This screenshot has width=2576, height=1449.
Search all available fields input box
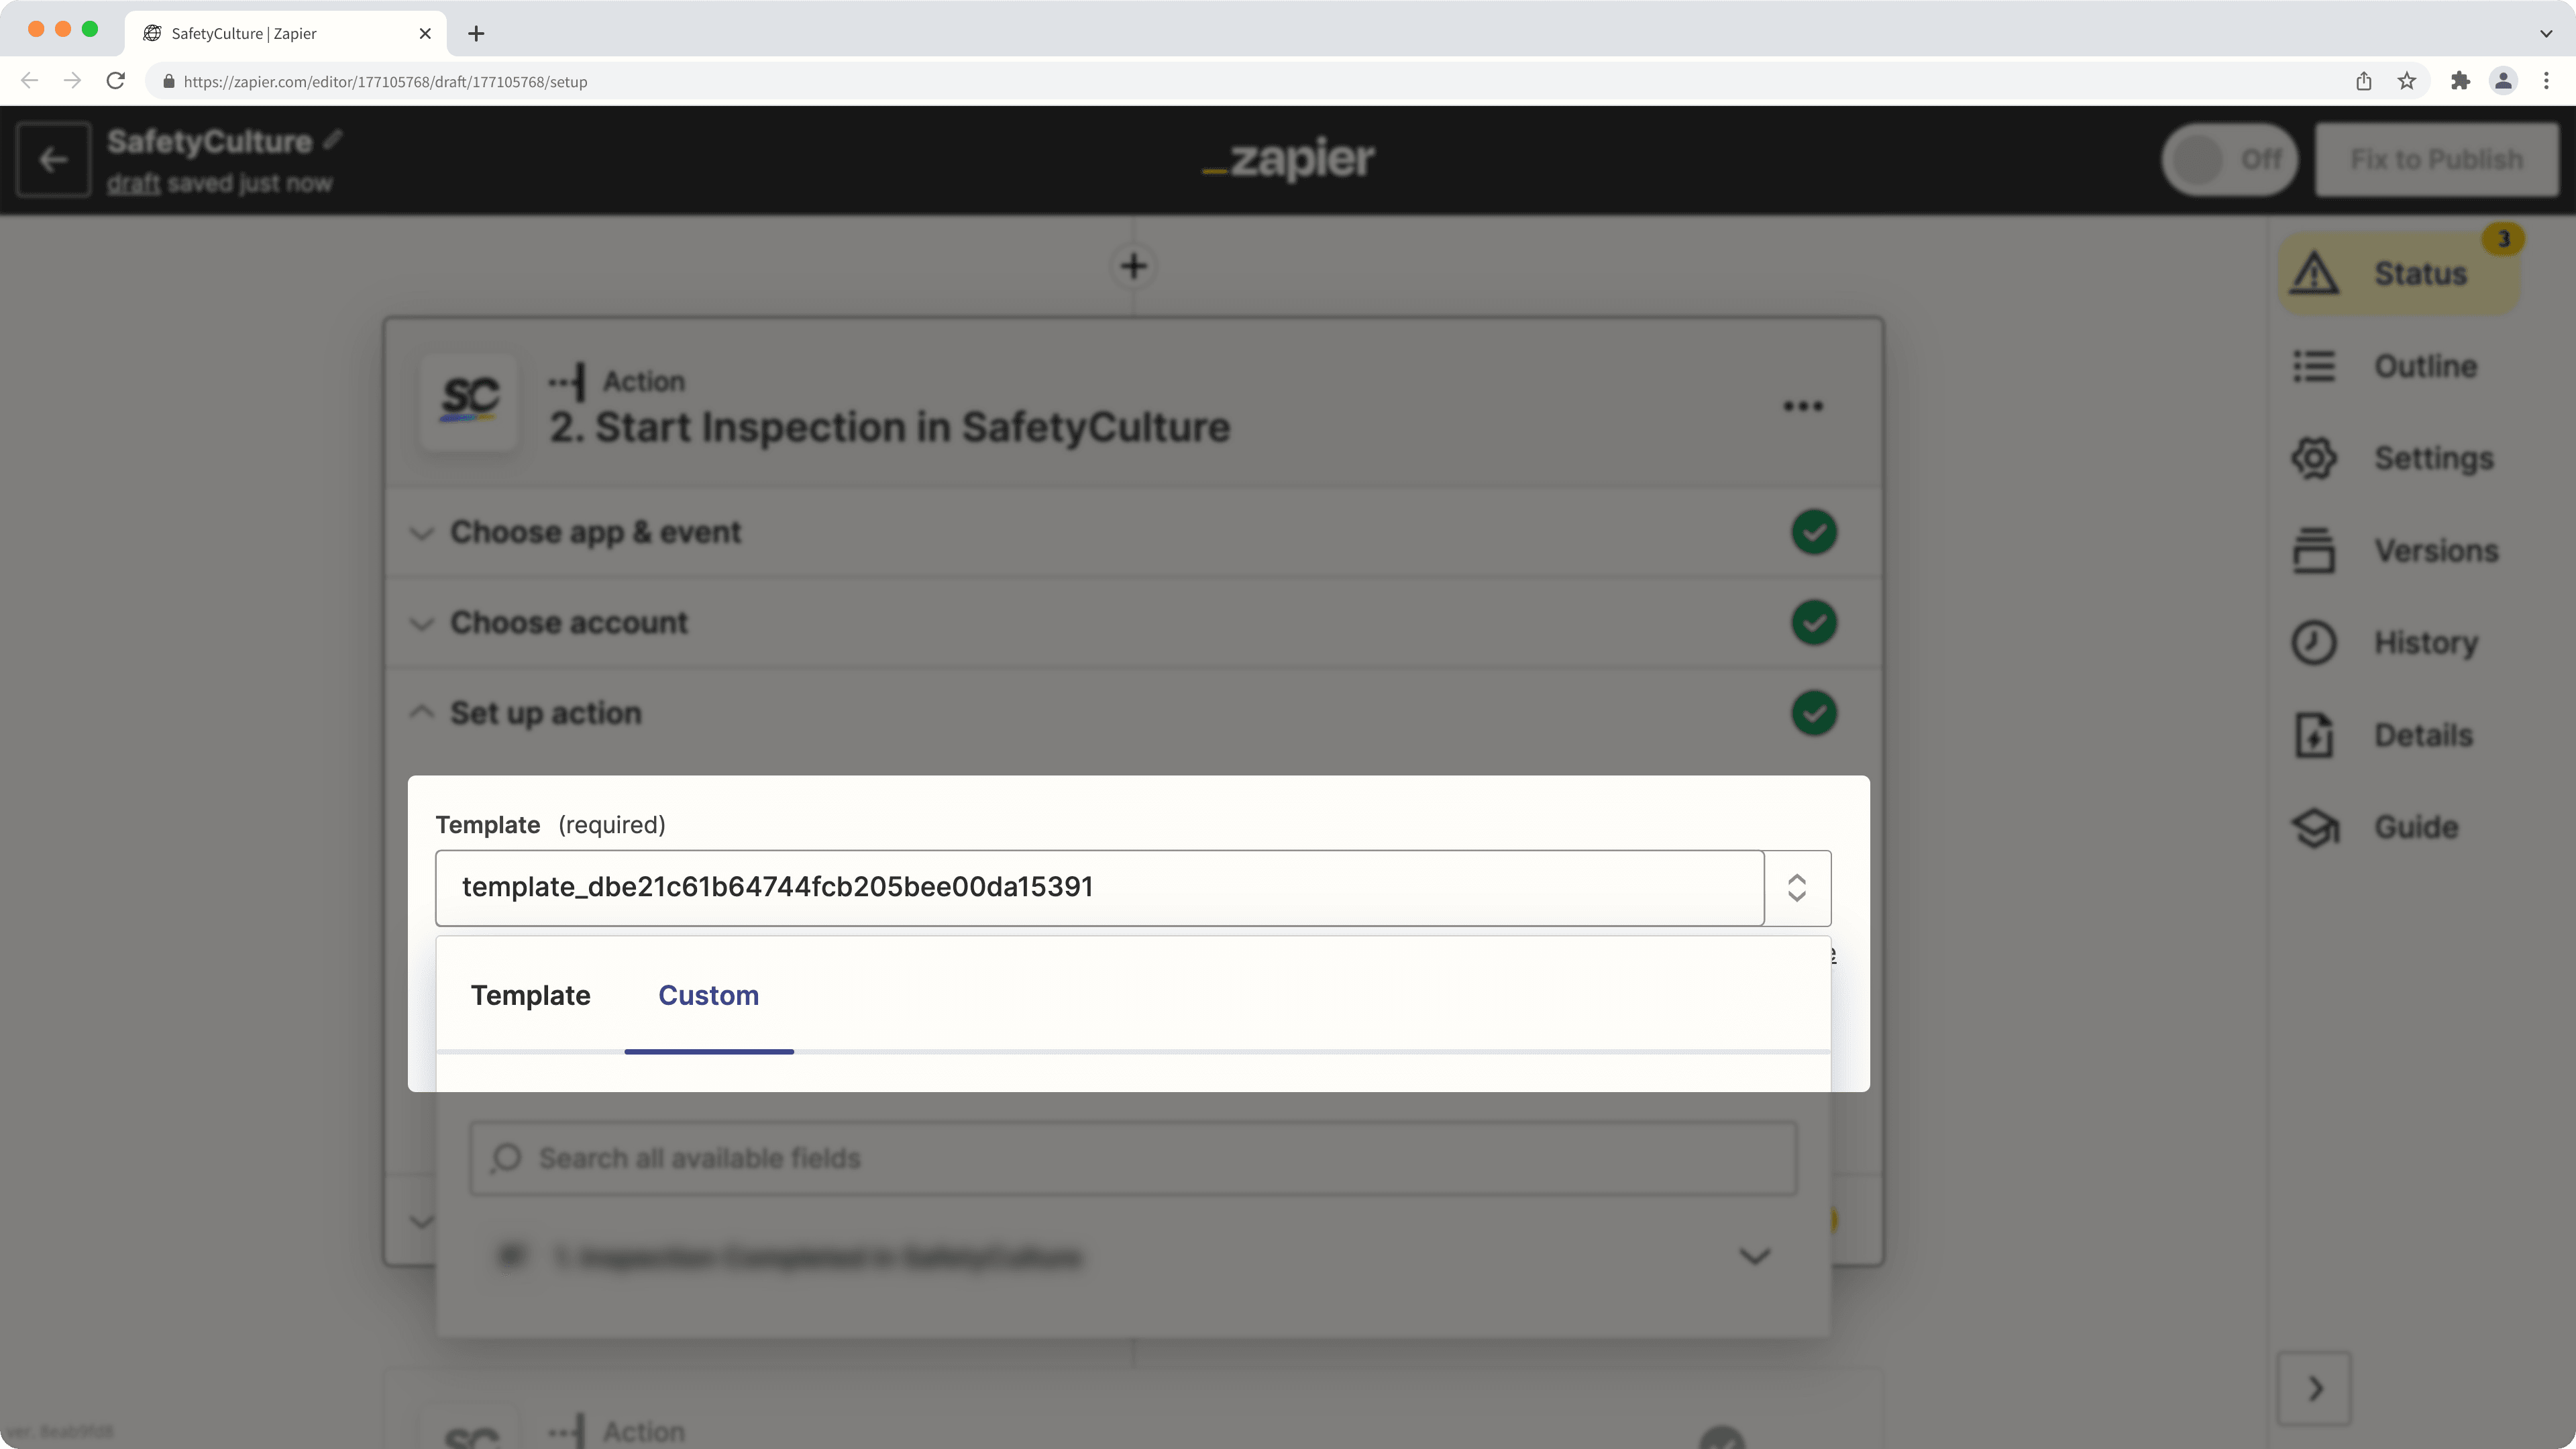[x=1132, y=1157]
